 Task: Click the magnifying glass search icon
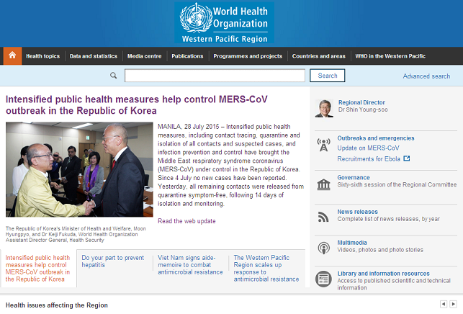[x=114, y=76]
